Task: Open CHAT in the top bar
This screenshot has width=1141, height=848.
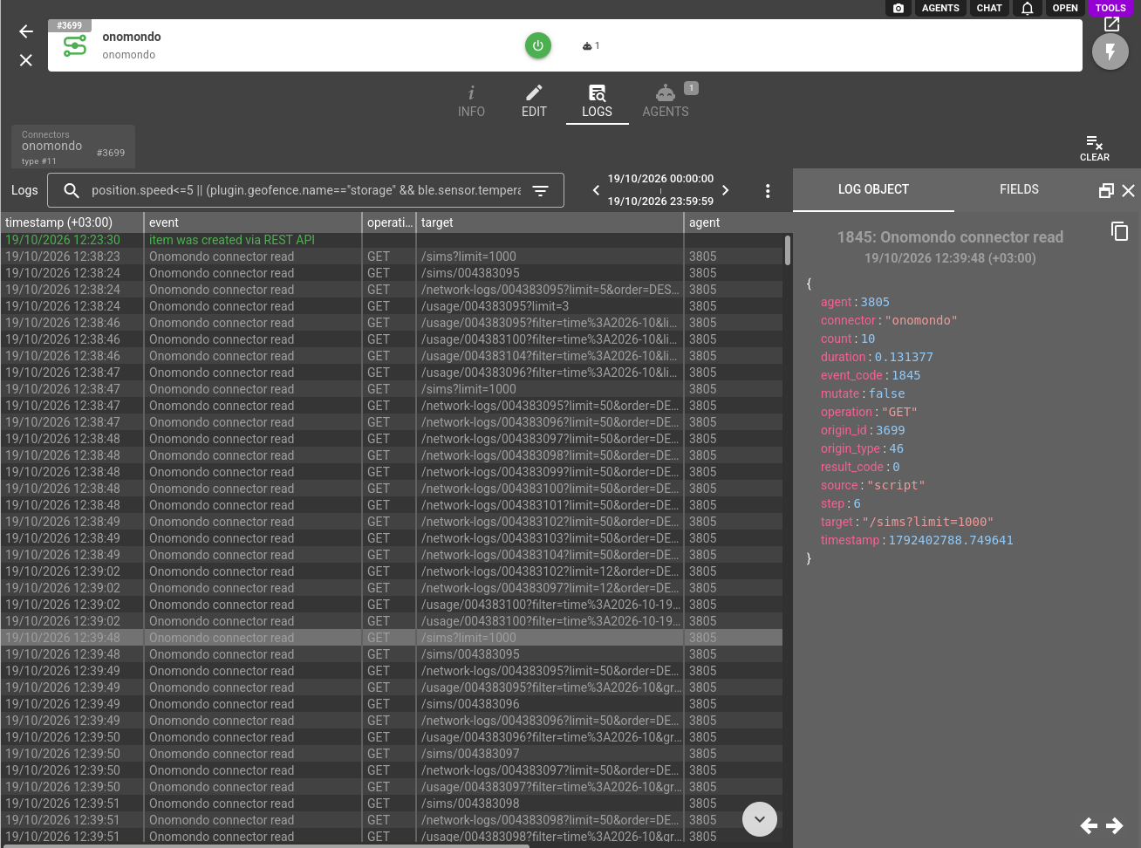Action: 989,8
